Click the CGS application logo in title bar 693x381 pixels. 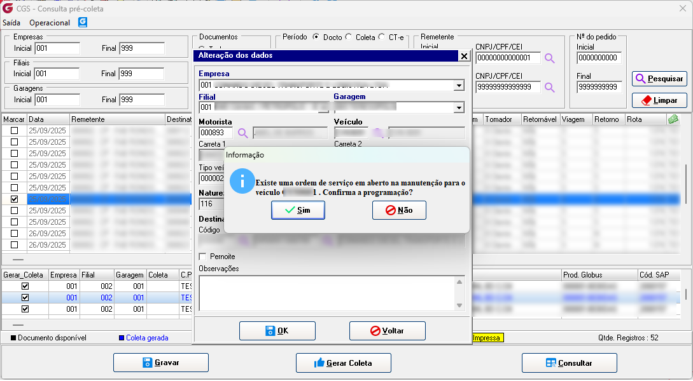(x=8, y=8)
